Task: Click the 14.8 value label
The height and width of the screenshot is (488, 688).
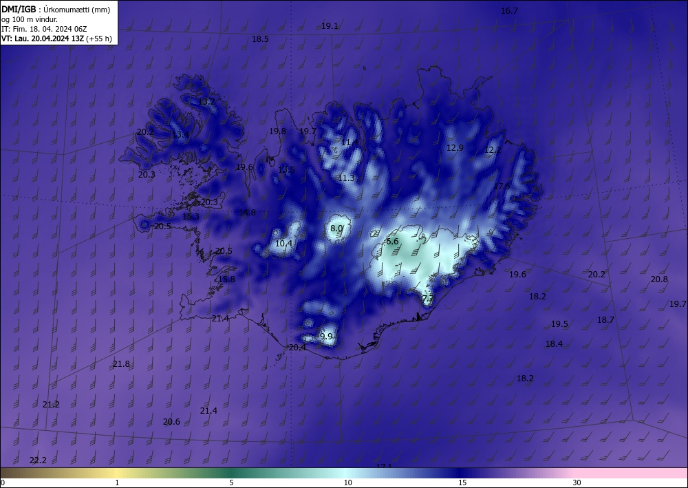Action: coord(247,213)
